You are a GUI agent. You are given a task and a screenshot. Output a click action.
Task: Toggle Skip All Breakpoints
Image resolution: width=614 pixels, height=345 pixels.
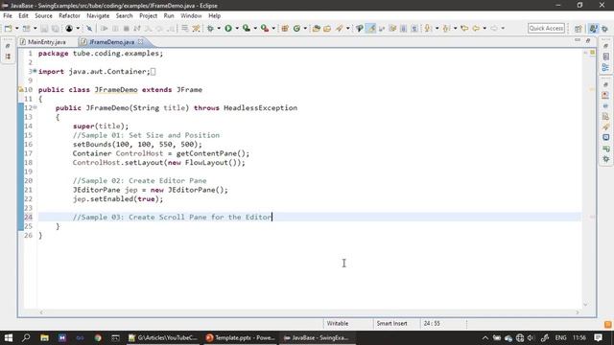click(89, 28)
